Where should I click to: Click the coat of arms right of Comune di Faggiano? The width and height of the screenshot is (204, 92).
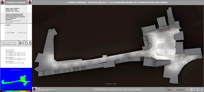(30, 3)
